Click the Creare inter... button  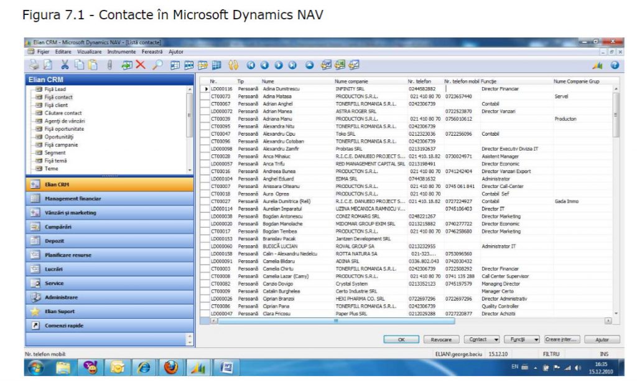click(x=562, y=339)
